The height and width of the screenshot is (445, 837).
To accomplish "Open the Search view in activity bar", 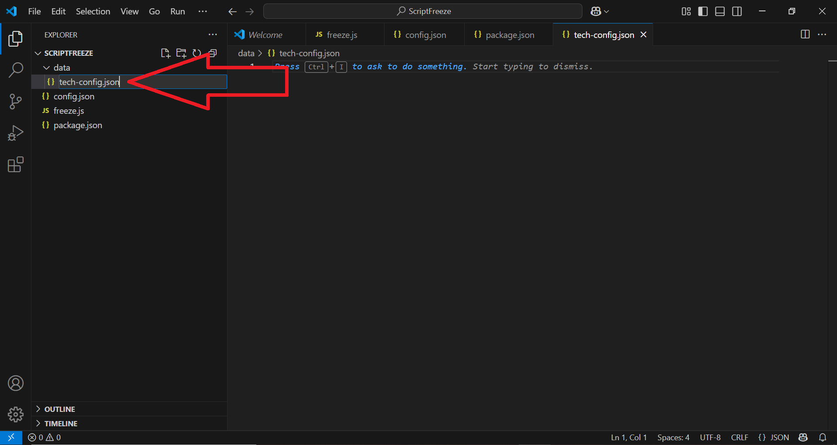I will coord(16,70).
